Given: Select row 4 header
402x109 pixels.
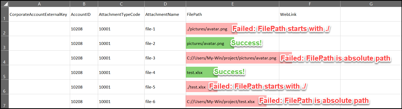Looking at the screenshot, I should tap(5, 58).
